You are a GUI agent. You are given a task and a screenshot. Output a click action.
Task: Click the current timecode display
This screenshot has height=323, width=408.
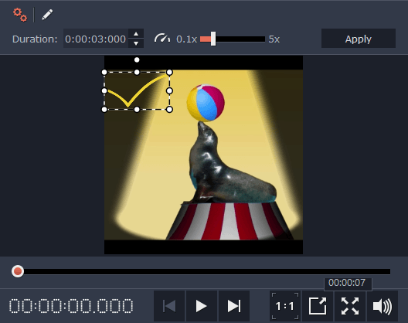tap(71, 306)
